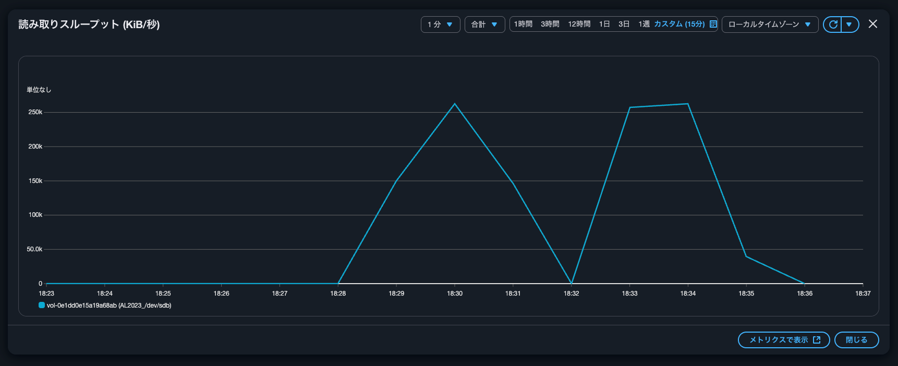Click the refresh graph icon
Image resolution: width=898 pixels, height=366 pixels.
[x=833, y=25]
